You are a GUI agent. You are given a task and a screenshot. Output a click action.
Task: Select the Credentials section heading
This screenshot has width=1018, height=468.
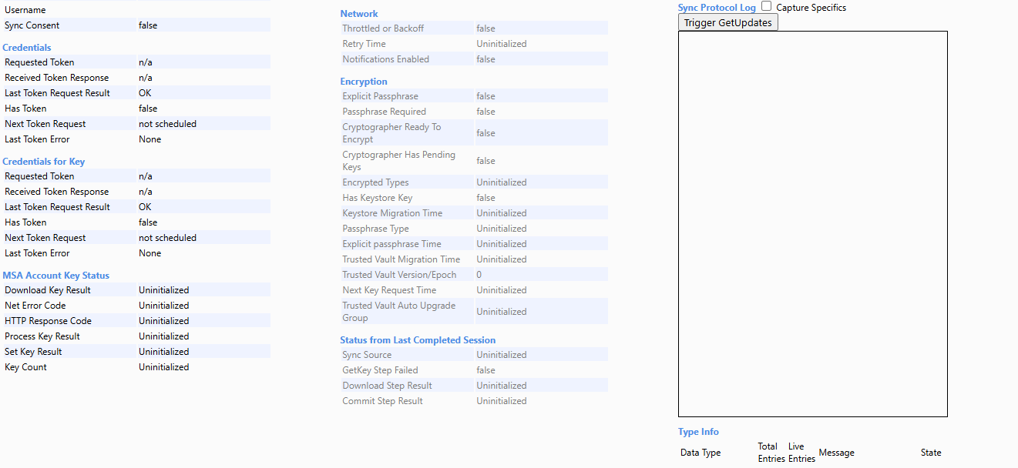click(27, 48)
